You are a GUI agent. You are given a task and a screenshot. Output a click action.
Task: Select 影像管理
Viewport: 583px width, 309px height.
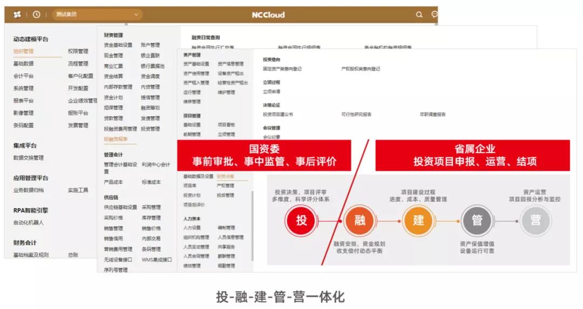[23, 113]
